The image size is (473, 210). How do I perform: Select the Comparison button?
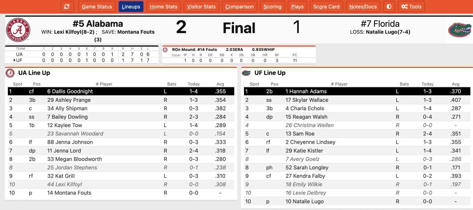pyautogui.click(x=240, y=7)
